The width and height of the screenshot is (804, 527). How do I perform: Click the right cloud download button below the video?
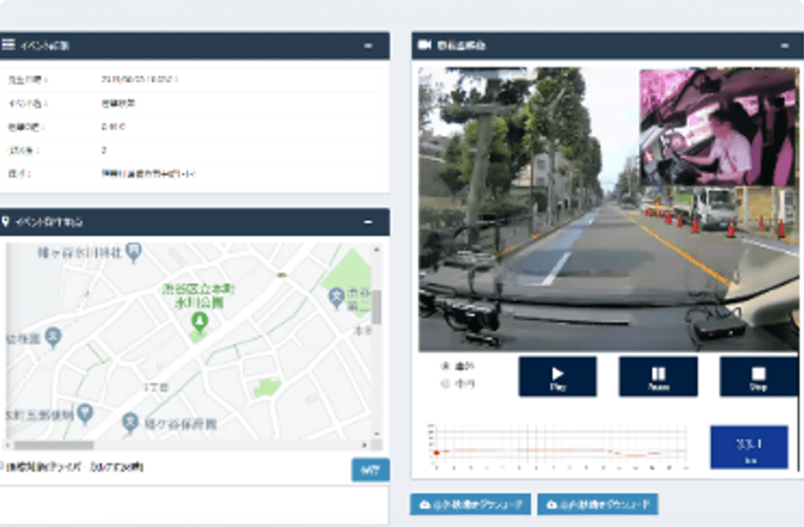coord(598,504)
